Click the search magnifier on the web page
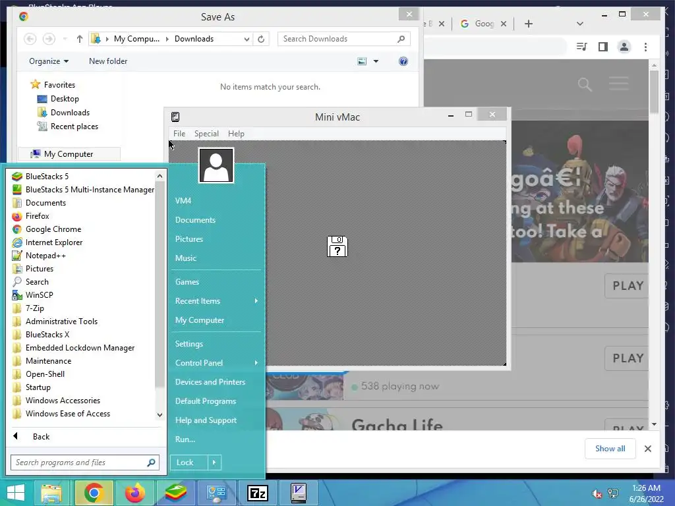Image resolution: width=675 pixels, height=506 pixels. point(585,84)
